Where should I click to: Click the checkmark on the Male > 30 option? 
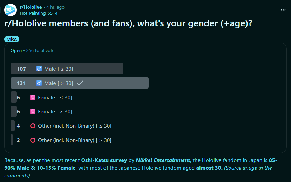[x=80, y=83]
